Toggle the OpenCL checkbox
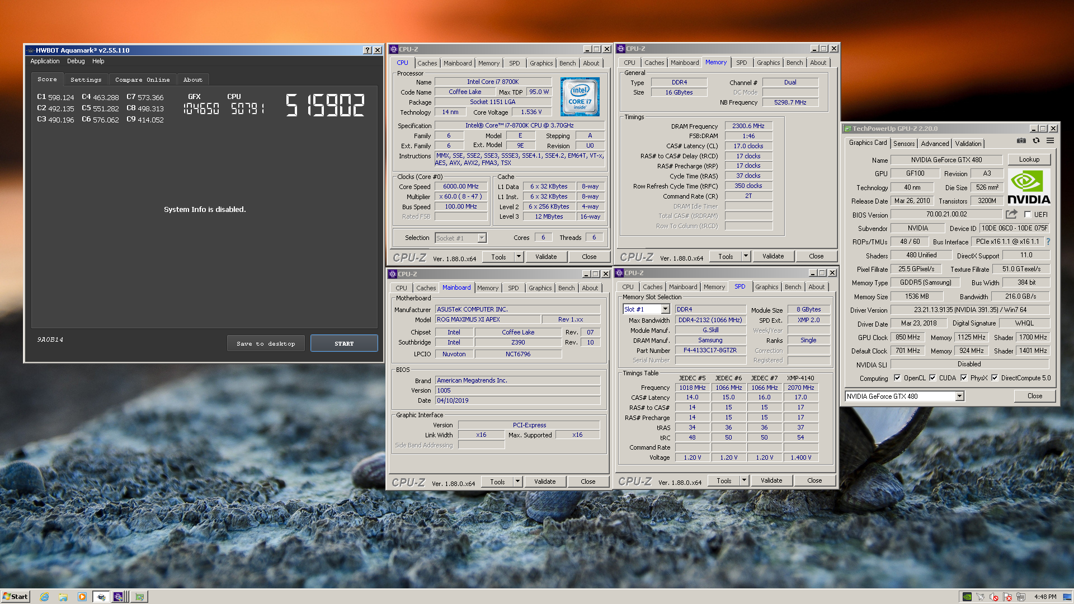The image size is (1074, 604). click(897, 378)
